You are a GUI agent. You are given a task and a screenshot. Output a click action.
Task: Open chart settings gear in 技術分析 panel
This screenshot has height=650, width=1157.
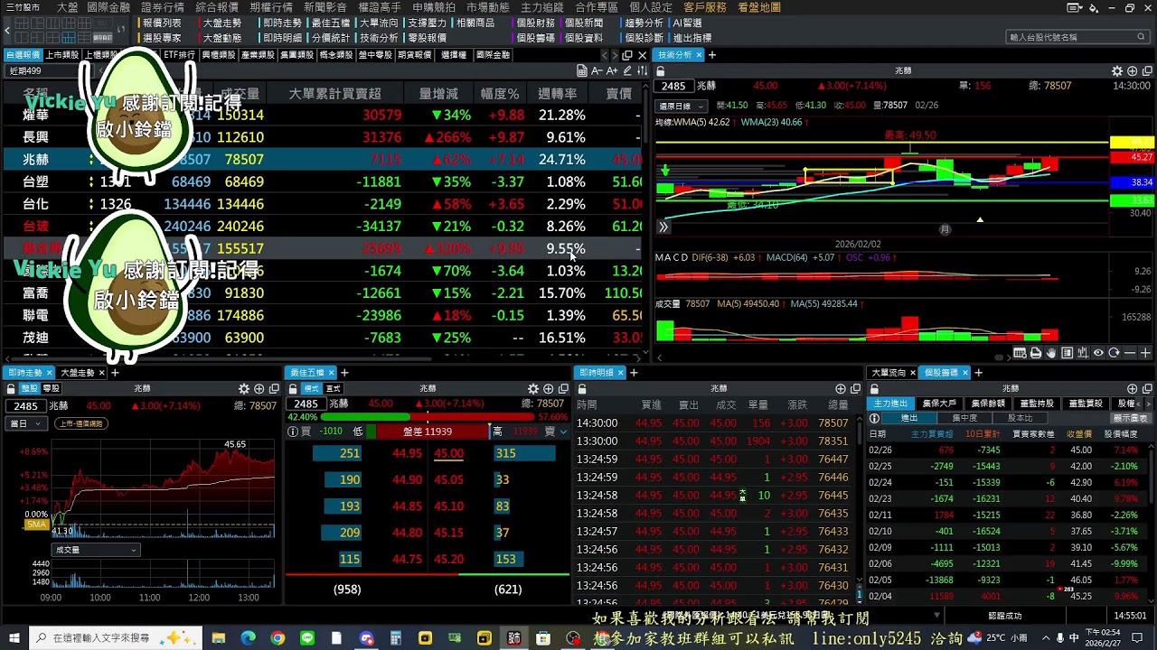[x=1117, y=71]
